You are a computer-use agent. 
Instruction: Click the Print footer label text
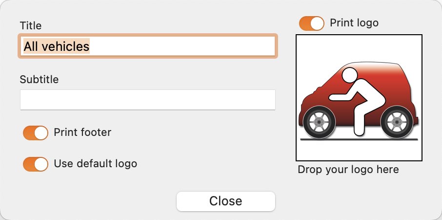point(82,132)
